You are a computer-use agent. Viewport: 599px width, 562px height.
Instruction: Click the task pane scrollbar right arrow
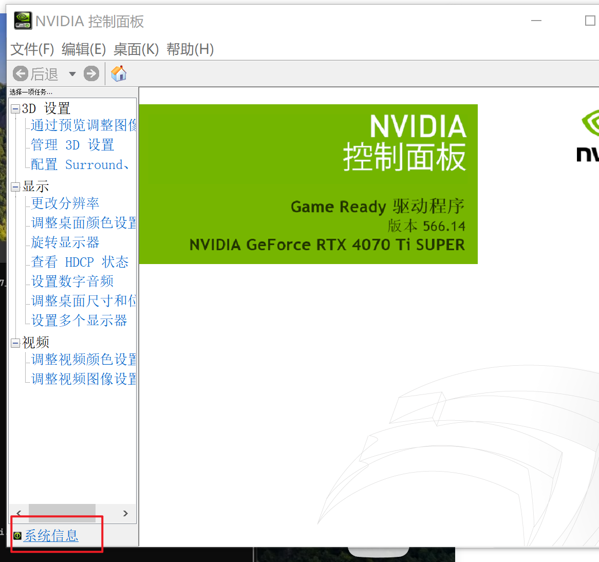(x=125, y=514)
